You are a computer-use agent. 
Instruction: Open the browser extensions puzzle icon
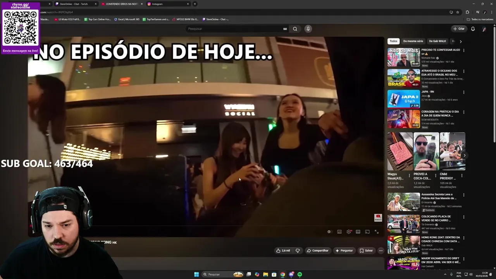(467, 12)
